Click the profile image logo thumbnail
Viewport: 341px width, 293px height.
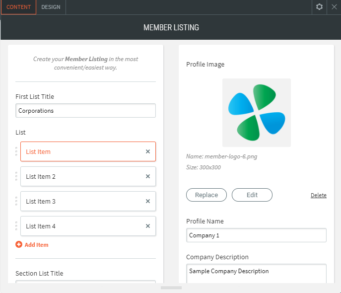click(257, 113)
